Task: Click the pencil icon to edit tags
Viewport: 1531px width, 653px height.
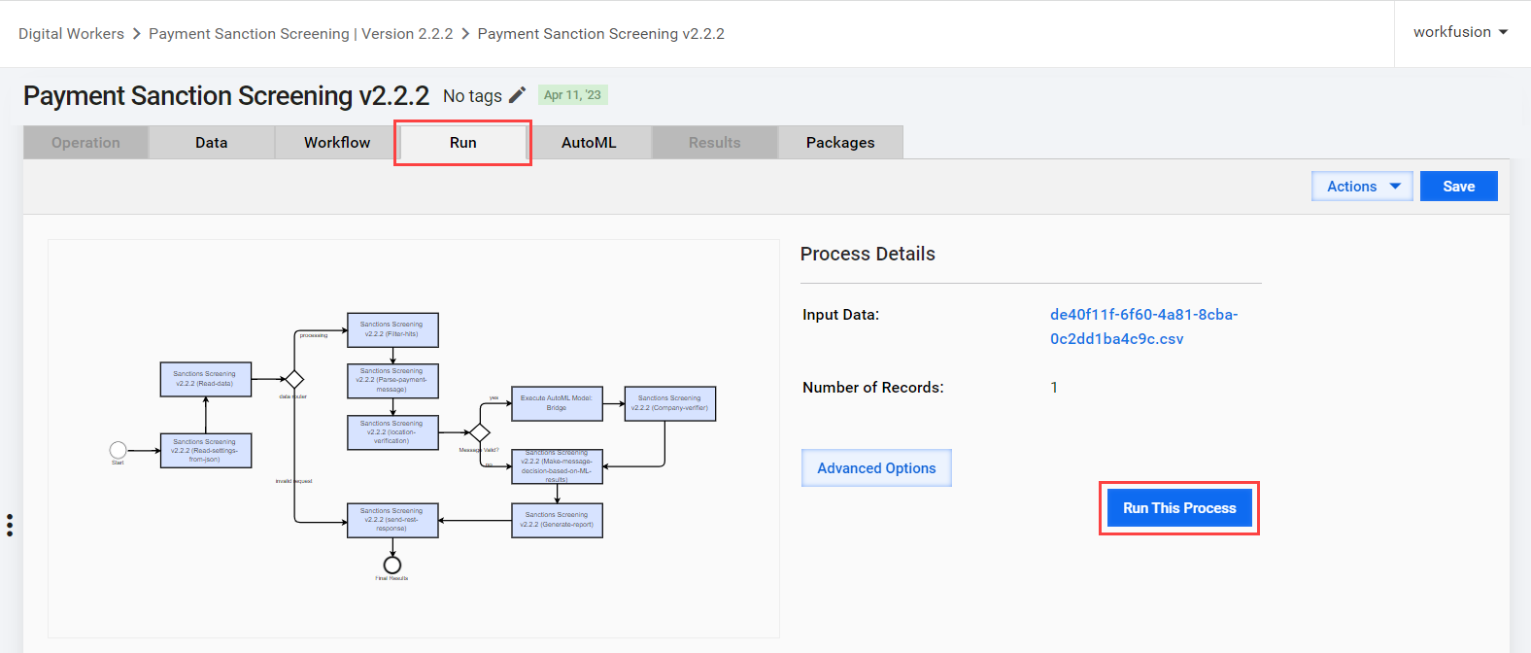Action: click(x=518, y=94)
